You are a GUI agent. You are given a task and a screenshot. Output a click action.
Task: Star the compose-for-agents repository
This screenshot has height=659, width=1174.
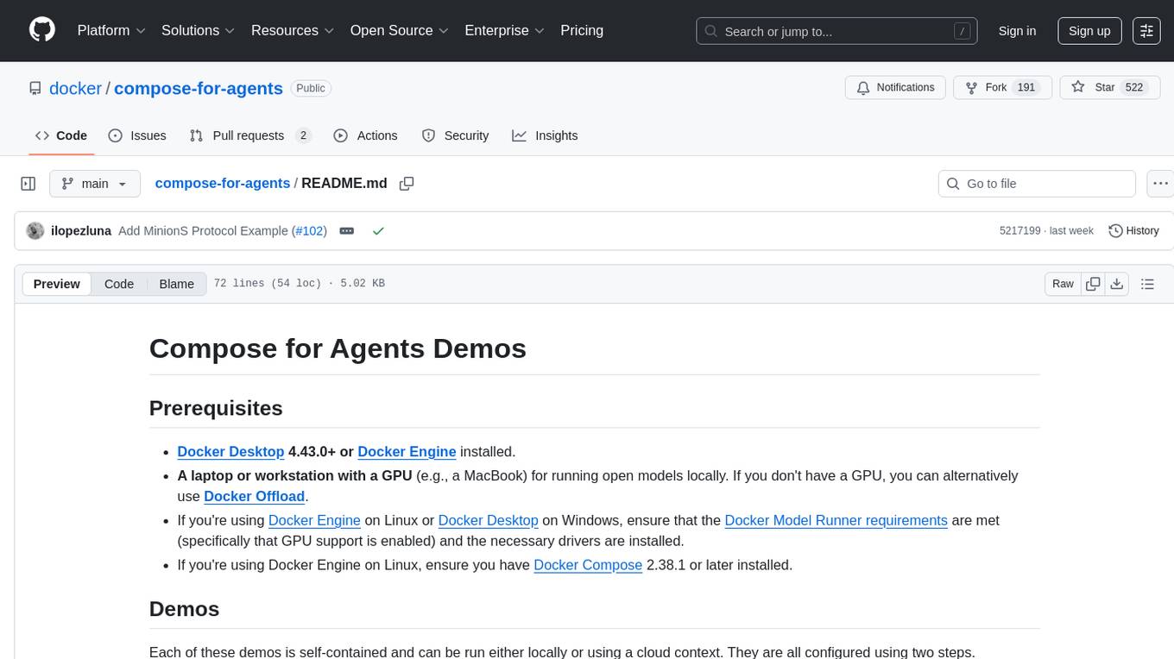1109,88
